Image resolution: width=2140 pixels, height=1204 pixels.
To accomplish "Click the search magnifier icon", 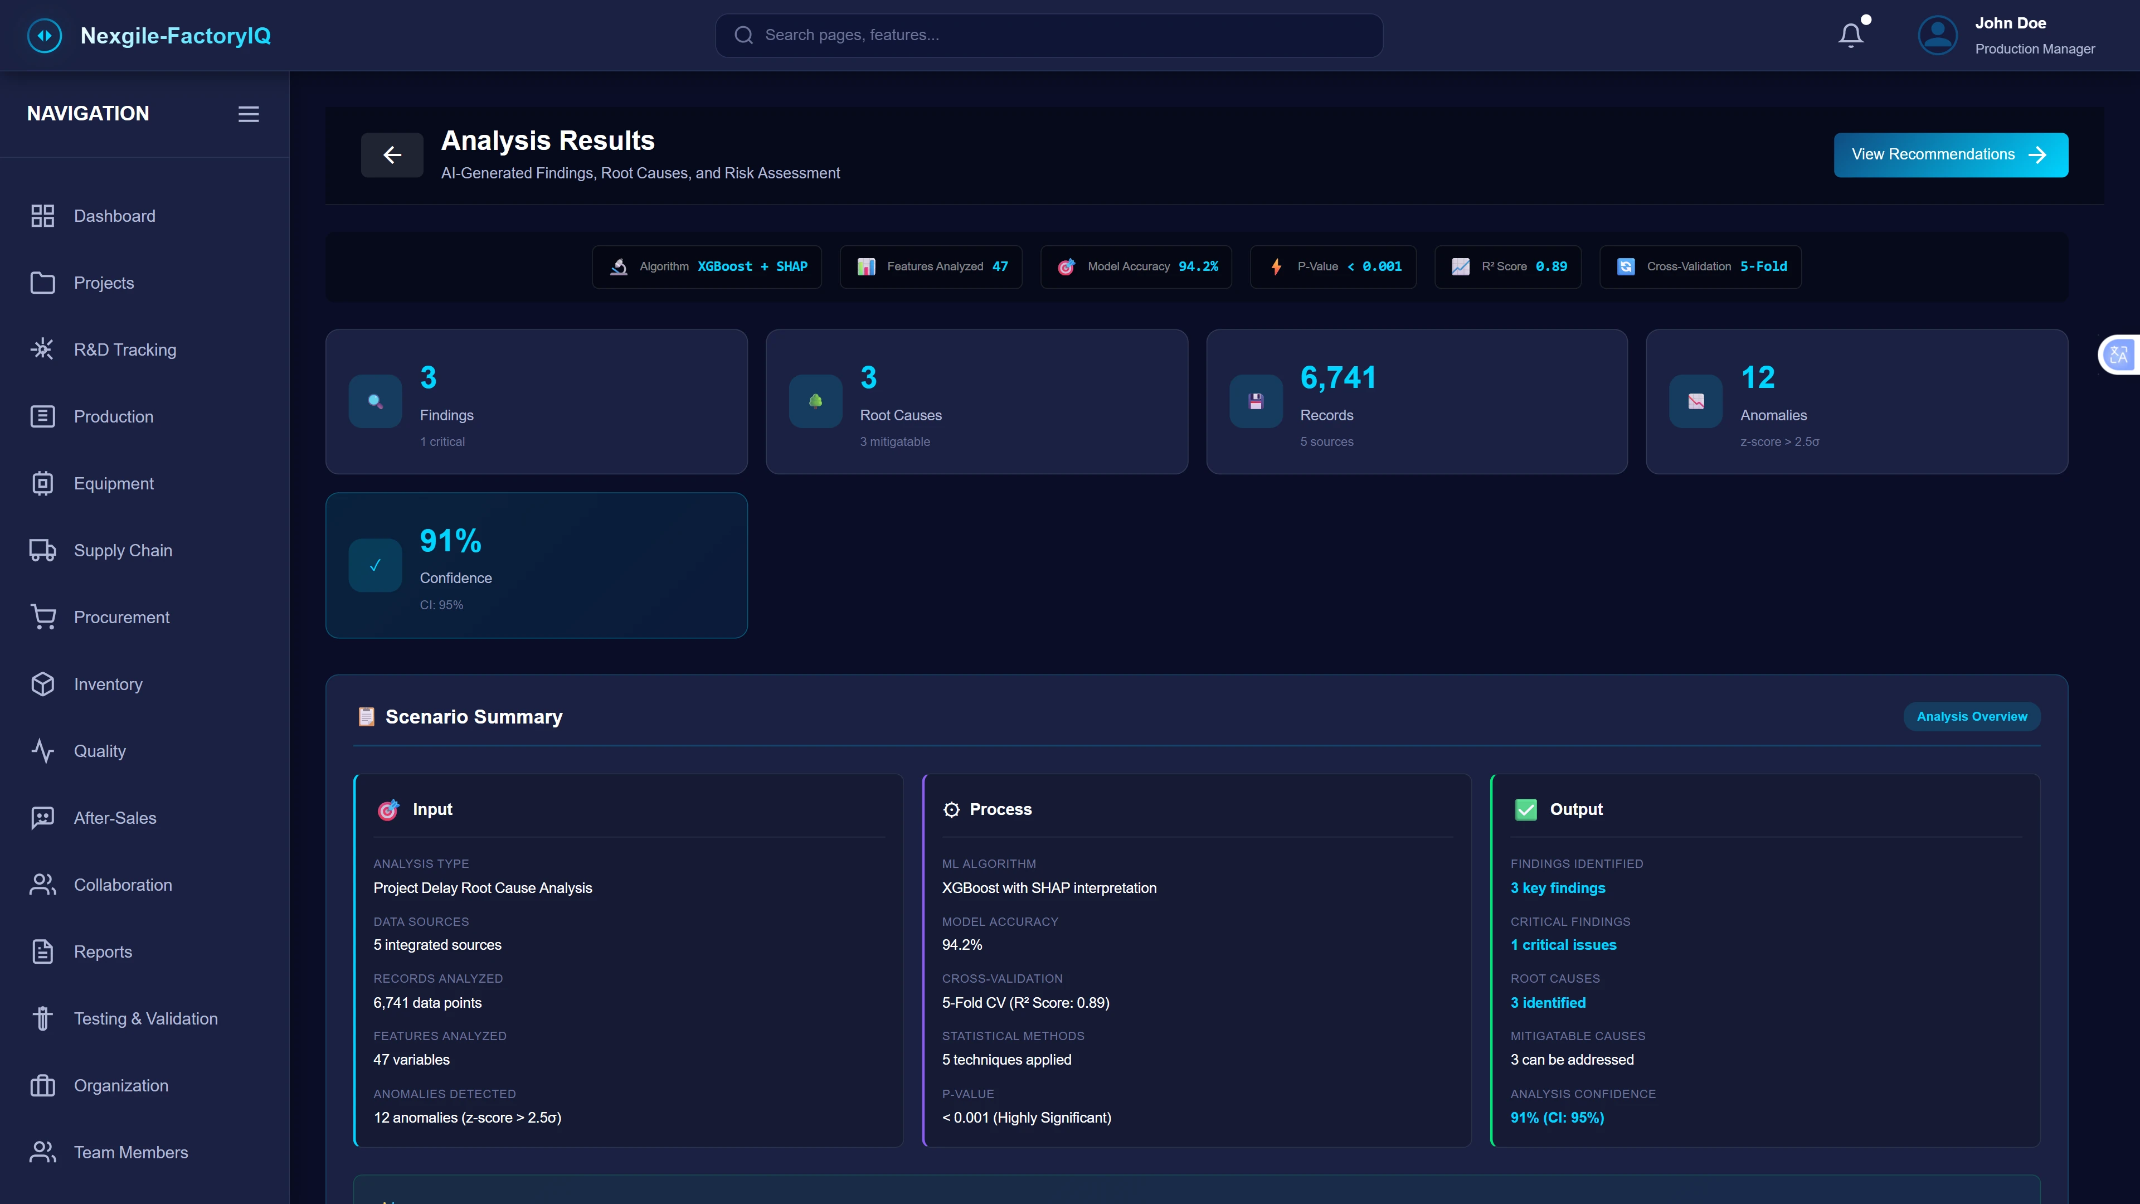I will [743, 35].
